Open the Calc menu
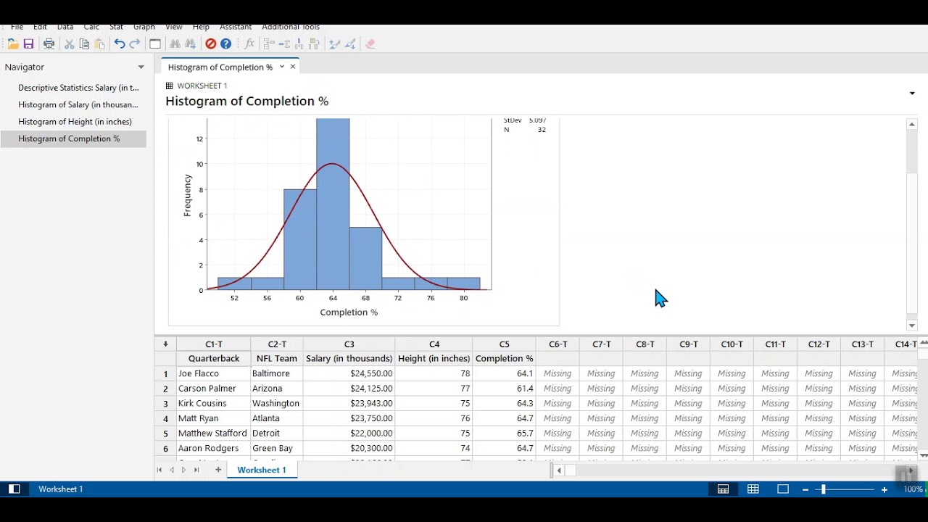This screenshot has width=928, height=522. pyautogui.click(x=91, y=27)
